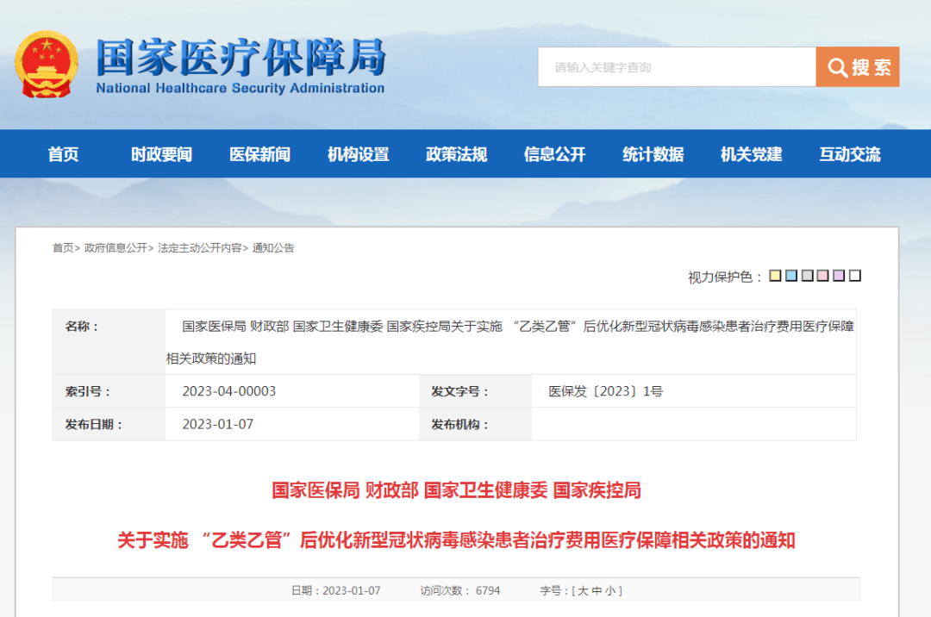Click the red heading 国家医保局 财政部 国家卫生健康委 国家疾控局
931x617 pixels.
click(x=456, y=490)
